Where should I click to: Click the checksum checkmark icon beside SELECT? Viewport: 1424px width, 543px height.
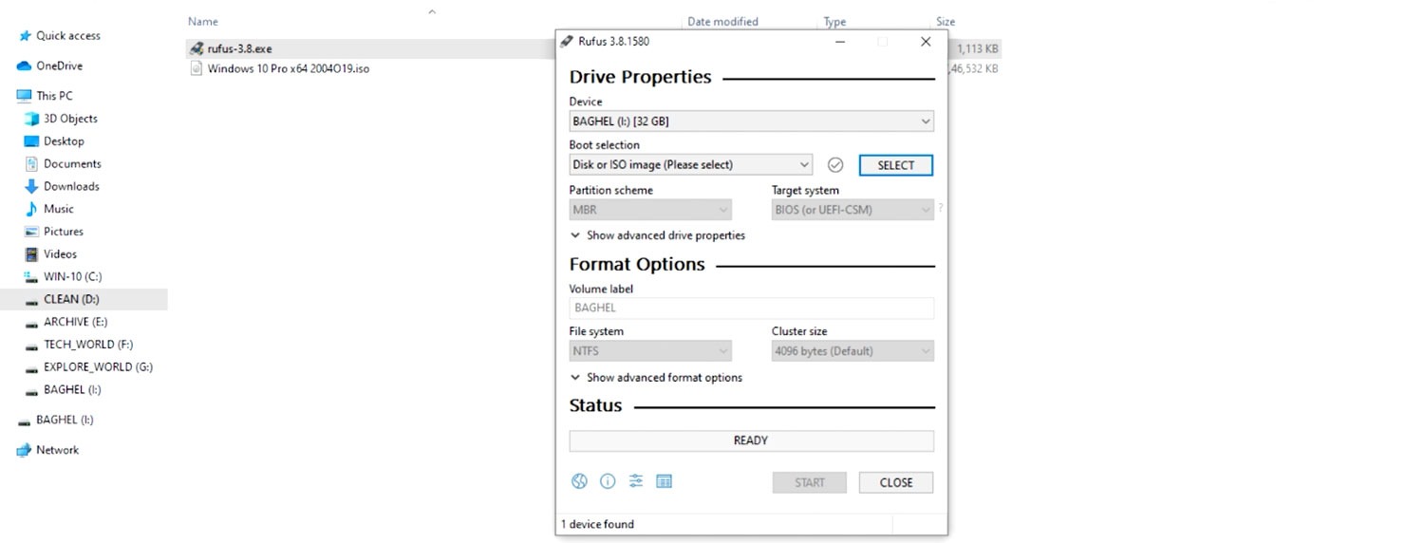coord(835,165)
